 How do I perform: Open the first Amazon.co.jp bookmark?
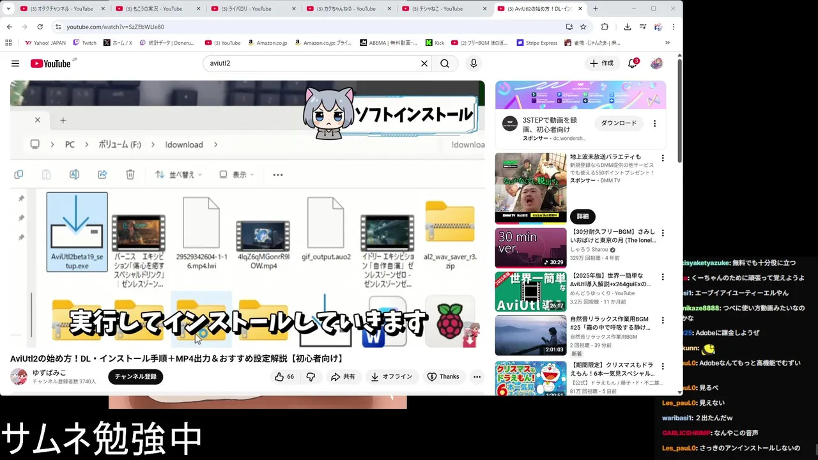[267, 43]
